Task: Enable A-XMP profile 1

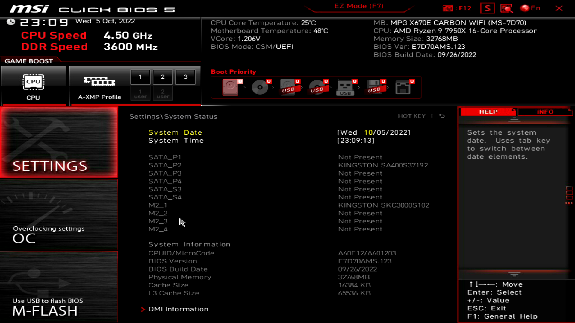Action: pos(140,77)
